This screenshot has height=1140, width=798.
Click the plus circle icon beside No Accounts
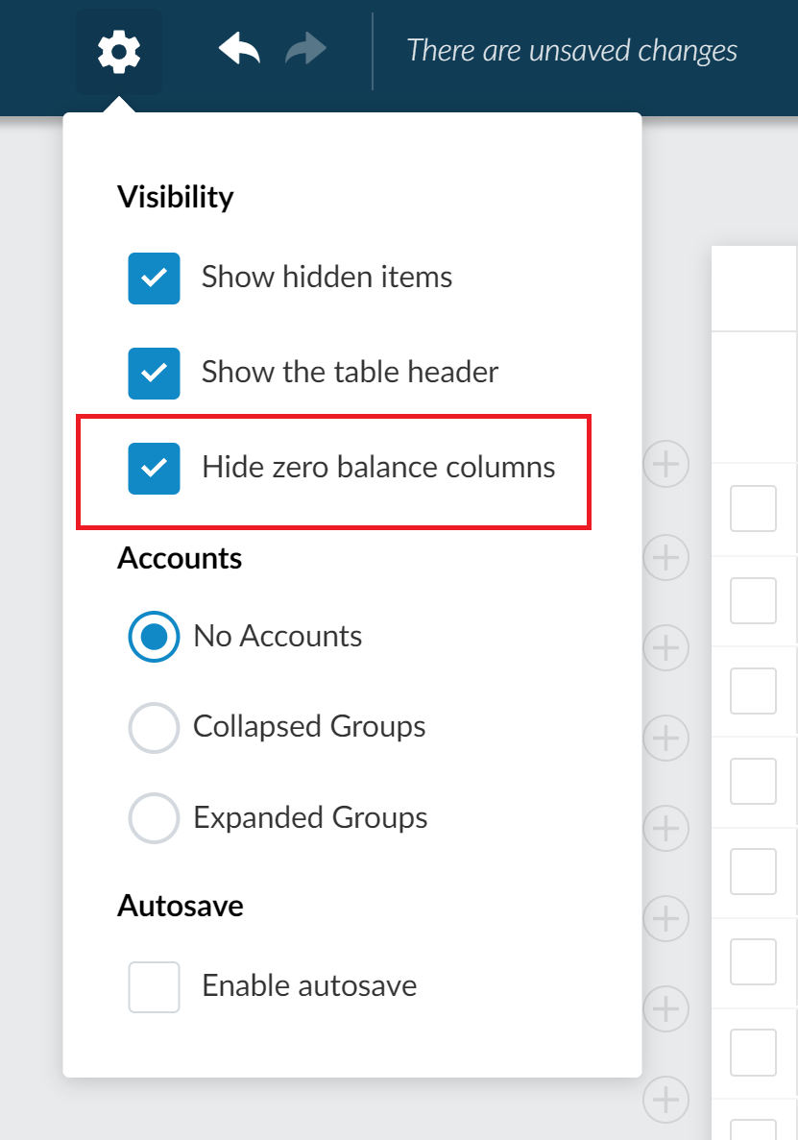(x=665, y=647)
